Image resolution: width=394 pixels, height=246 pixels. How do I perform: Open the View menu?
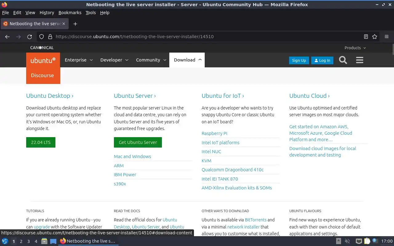point(30,13)
